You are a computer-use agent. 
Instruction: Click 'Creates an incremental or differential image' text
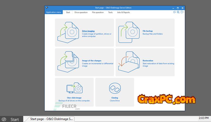[98, 65]
